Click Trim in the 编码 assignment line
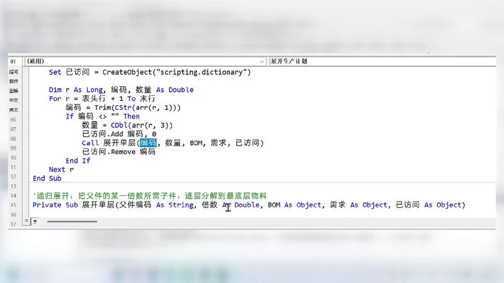The height and width of the screenshot is (283, 504). tap(103, 108)
